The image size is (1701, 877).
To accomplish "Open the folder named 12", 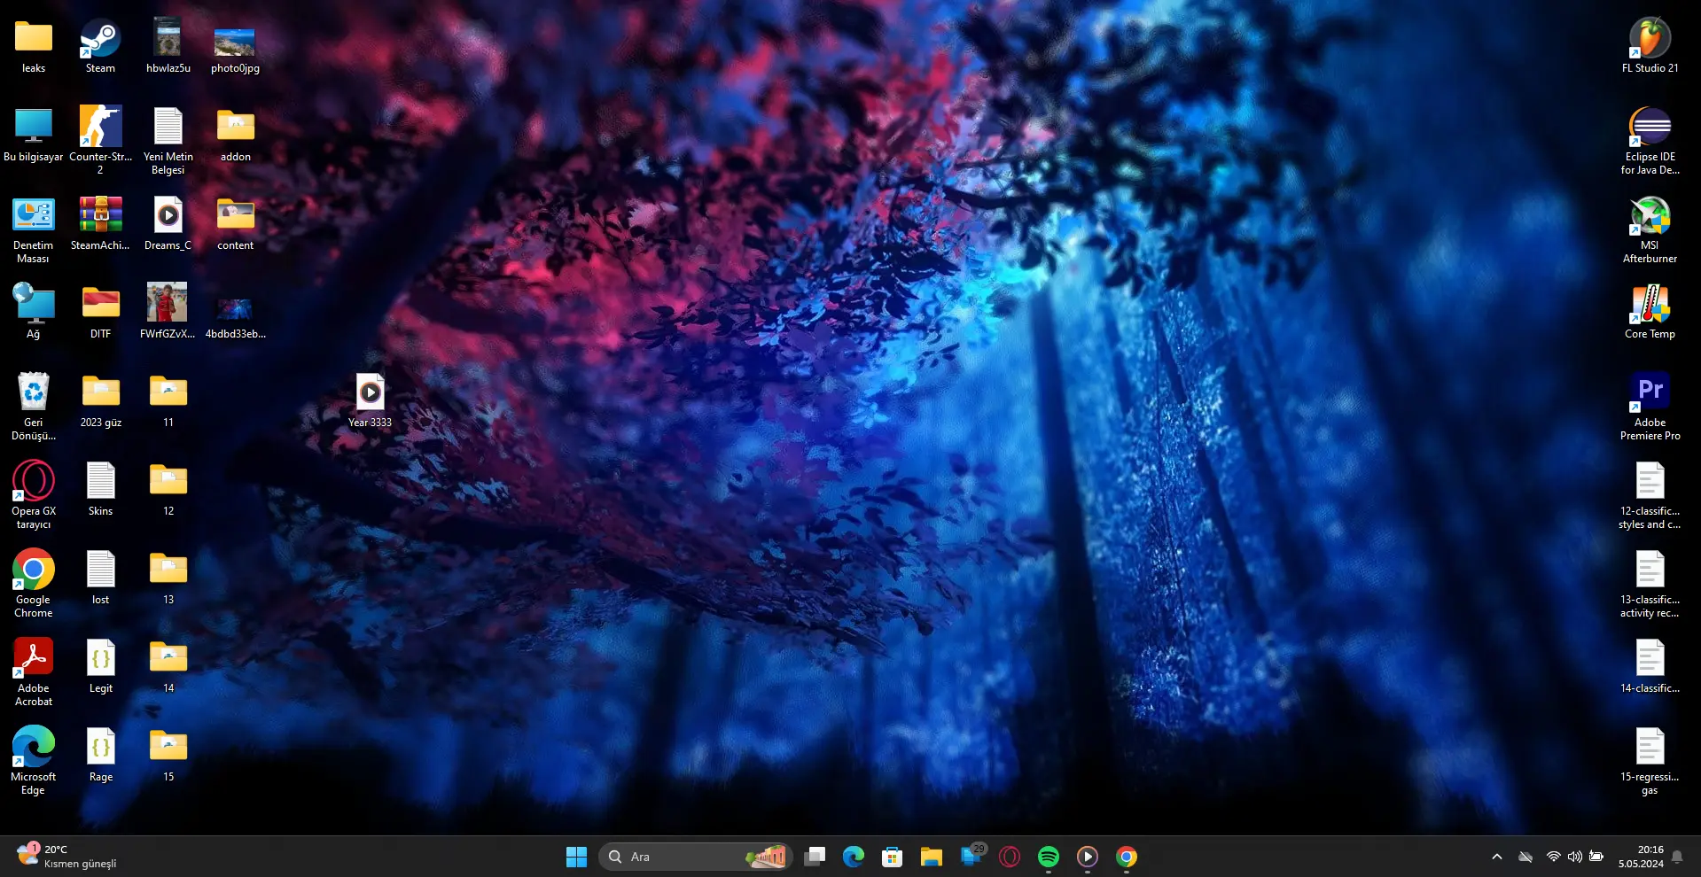I will [168, 490].
